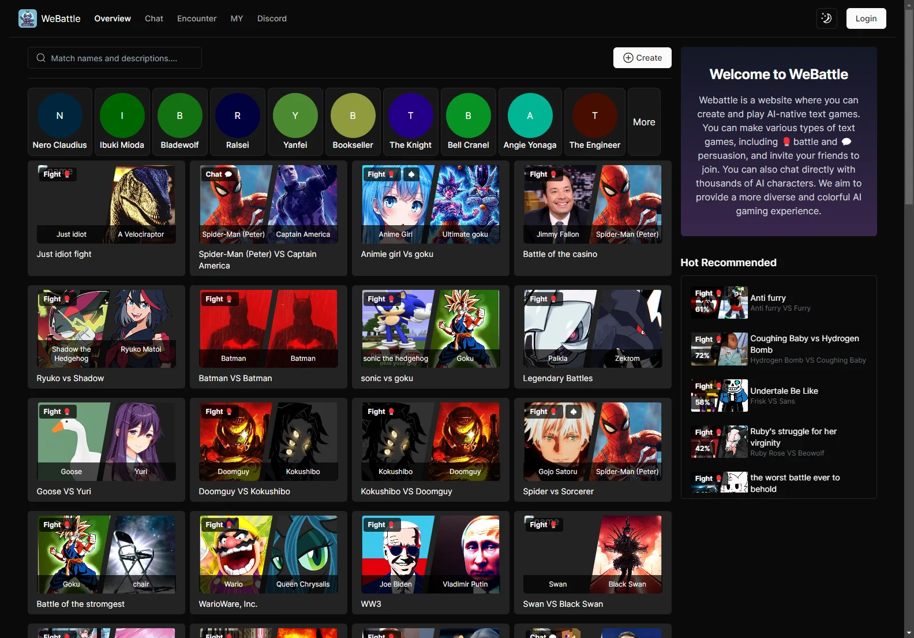Open Angie Yonaga character avatar
The height and width of the screenshot is (638, 914).
coord(530,115)
